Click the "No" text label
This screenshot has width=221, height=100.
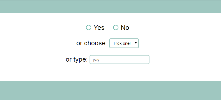125,28
